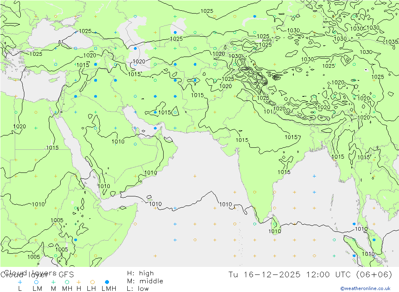The width and height of the screenshot is (399, 292).
Task: Click the 'LM' legend label text
Action: point(38,289)
